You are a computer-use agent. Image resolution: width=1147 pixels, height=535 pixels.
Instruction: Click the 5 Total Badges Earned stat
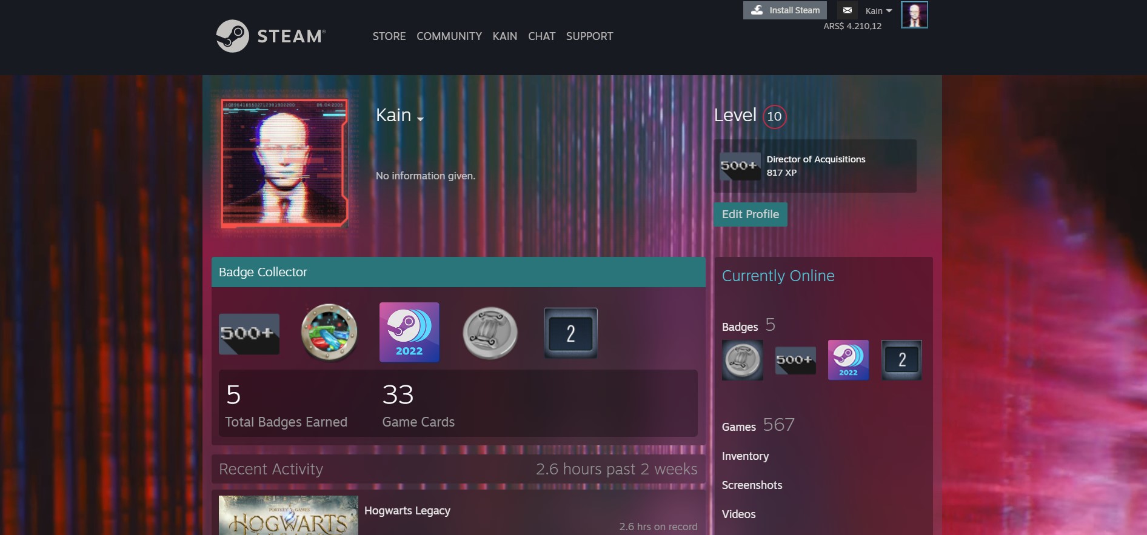[286, 405]
